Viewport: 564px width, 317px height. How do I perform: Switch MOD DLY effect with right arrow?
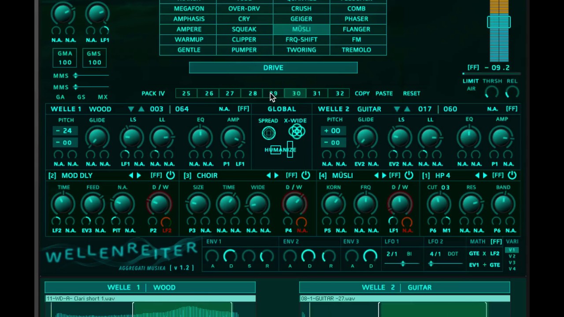[x=139, y=175]
